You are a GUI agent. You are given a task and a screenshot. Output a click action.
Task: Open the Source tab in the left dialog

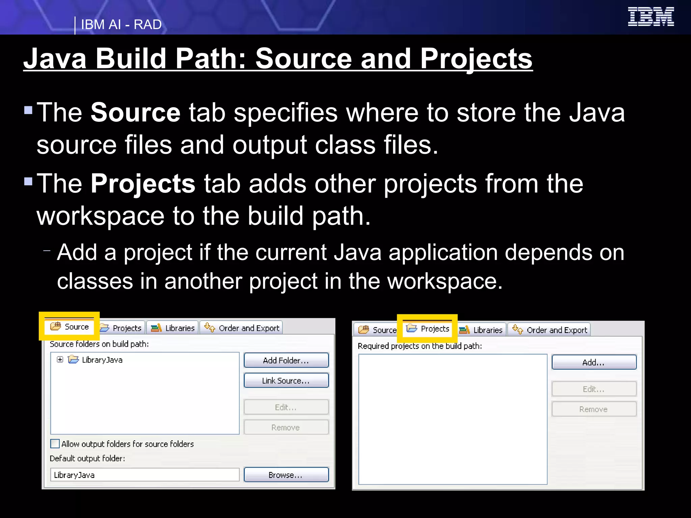click(x=69, y=326)
